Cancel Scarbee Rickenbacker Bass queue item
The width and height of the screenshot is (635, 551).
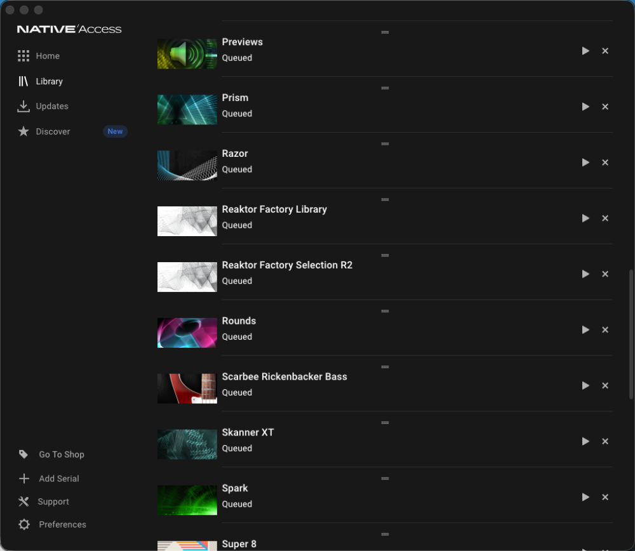pos(605,385)
